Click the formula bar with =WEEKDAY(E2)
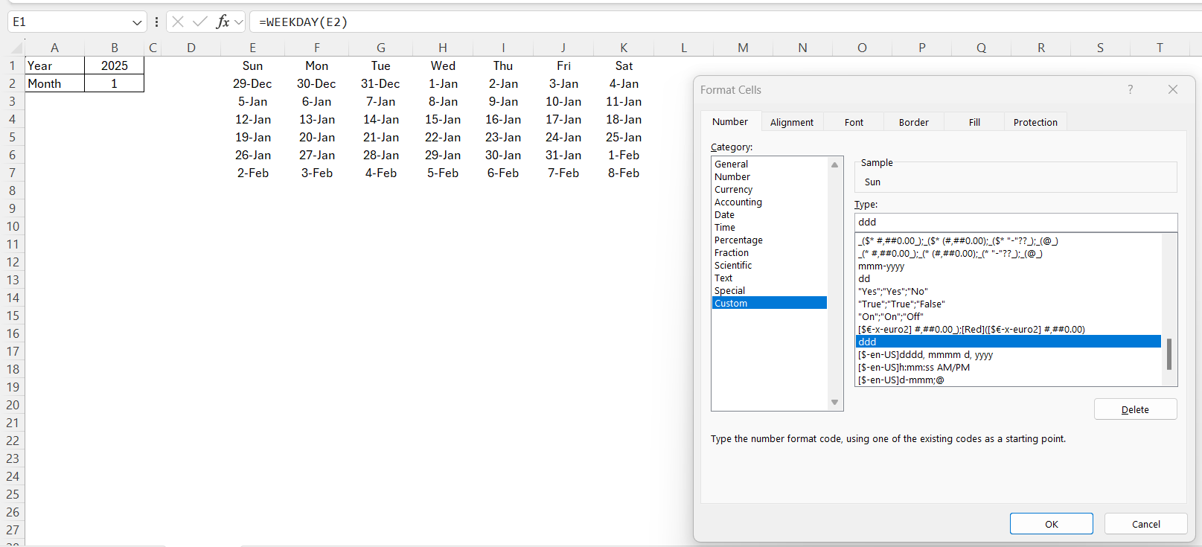Image resolution: width=1202 pixels, height=547 pixels. [726, 22]
